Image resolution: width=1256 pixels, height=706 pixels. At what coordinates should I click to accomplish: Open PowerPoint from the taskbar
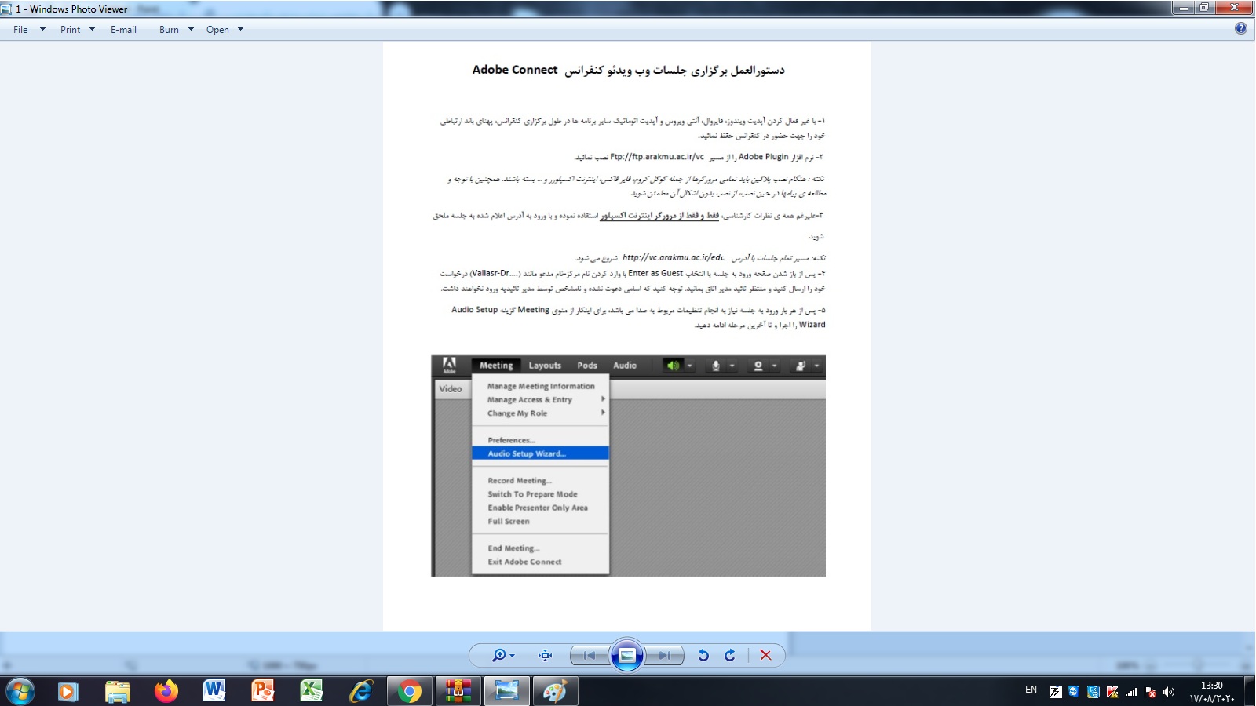tap(263, 691)
